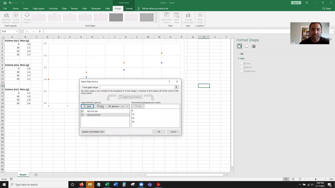335x188 pixels.
Task: Open the Insert ribbon tab
Action: (x=26, y=9)
